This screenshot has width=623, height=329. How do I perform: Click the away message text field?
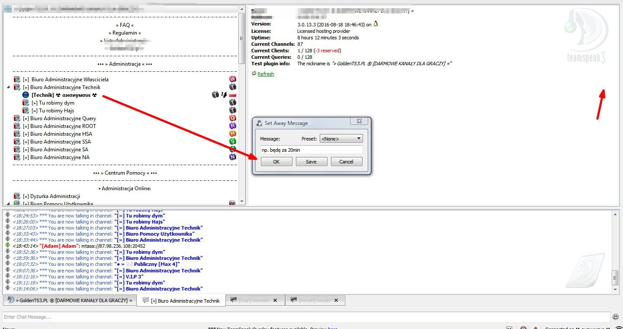[311, 150]
